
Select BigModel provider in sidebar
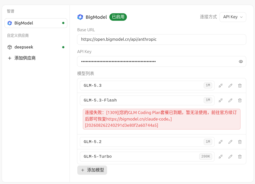pos(36,23)
